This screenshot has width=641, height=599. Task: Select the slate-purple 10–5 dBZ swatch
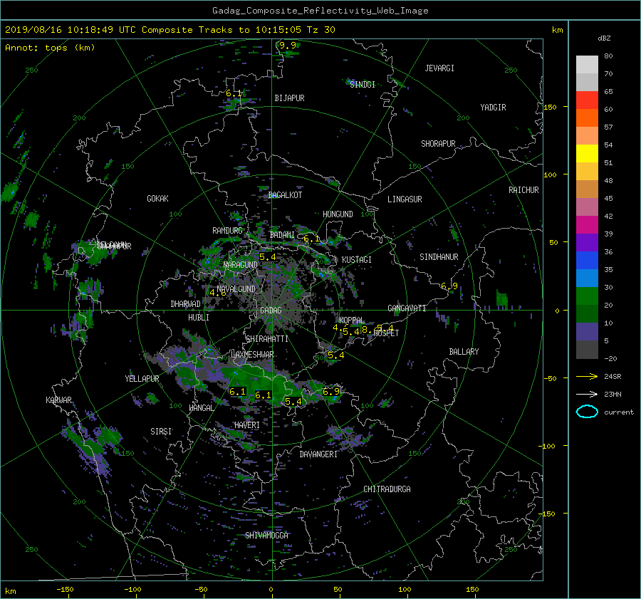click(587, 331)
